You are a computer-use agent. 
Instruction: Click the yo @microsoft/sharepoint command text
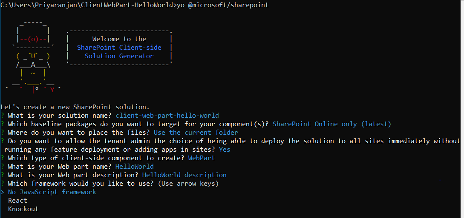(222, 5)
